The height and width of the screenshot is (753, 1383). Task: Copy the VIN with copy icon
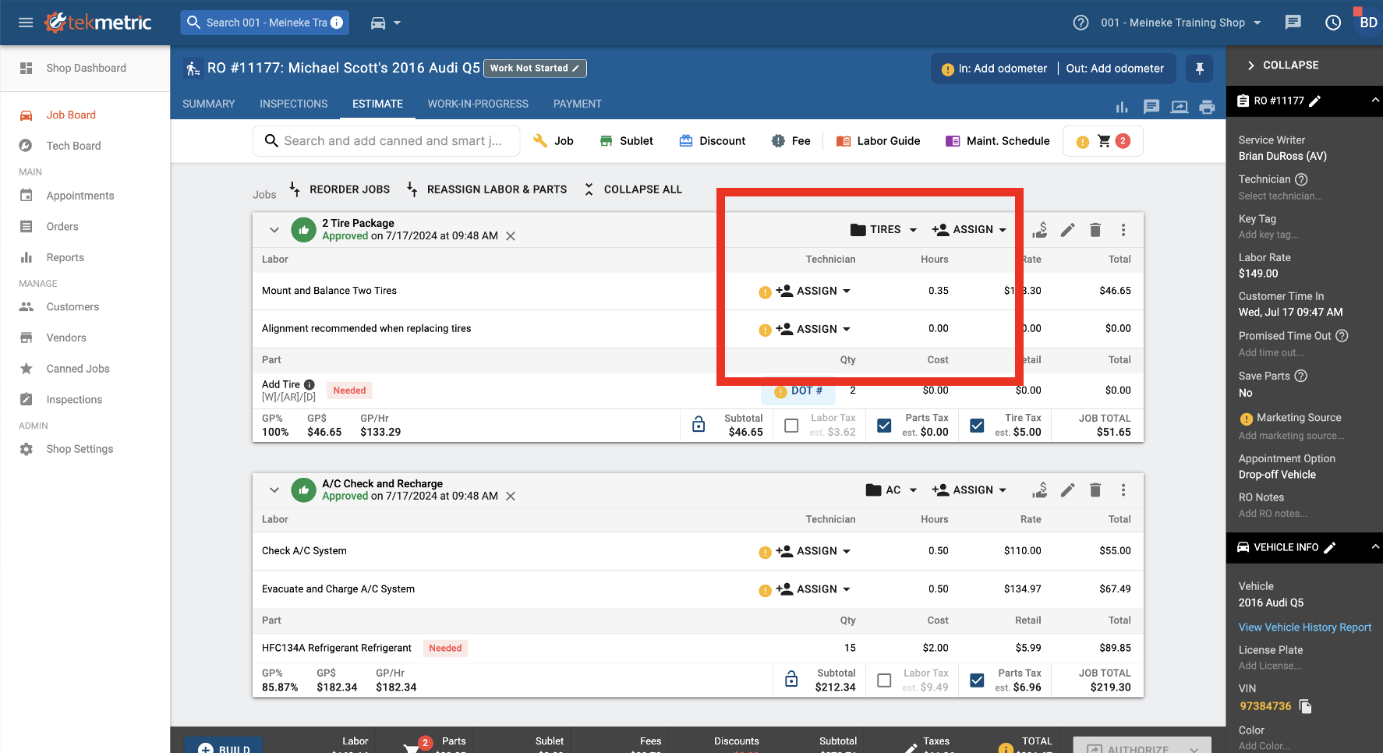(1306, 706)
